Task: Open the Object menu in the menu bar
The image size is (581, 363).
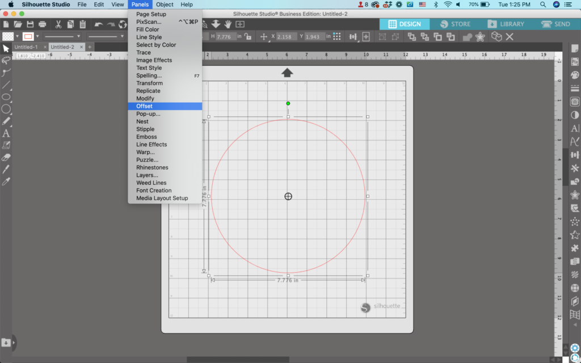Action: tap(165, 5)
